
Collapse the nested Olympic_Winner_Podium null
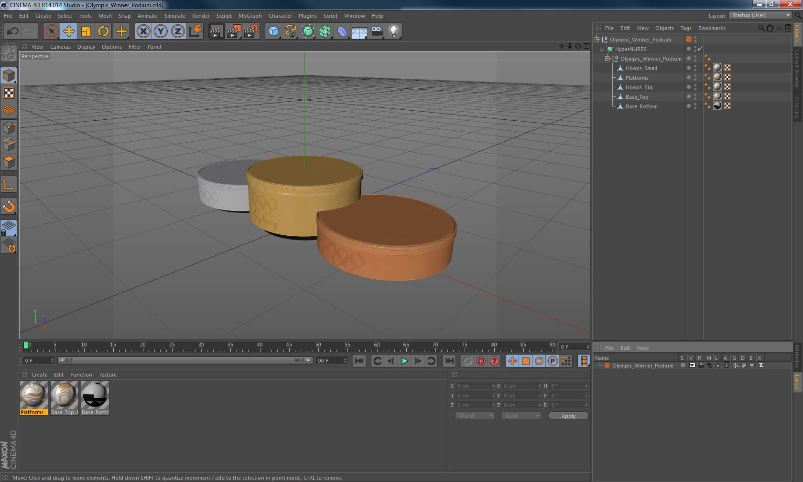pos(608,59)
